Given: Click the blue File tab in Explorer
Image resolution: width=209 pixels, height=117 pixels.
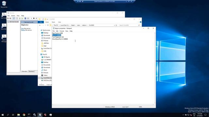Looking at the screenshot, I should pos(41,22).
